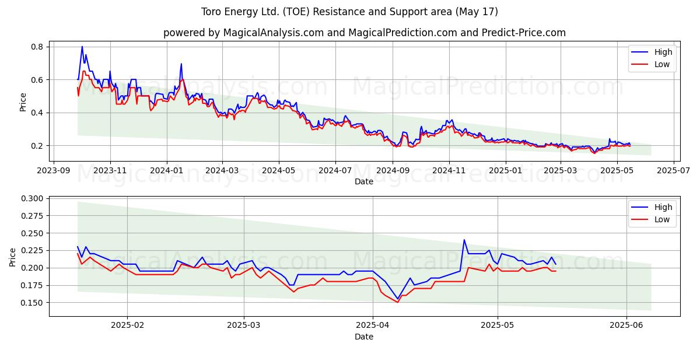700x350 pixels.
Task: Click the '0.2' price tick label
Action: (38, 146)
